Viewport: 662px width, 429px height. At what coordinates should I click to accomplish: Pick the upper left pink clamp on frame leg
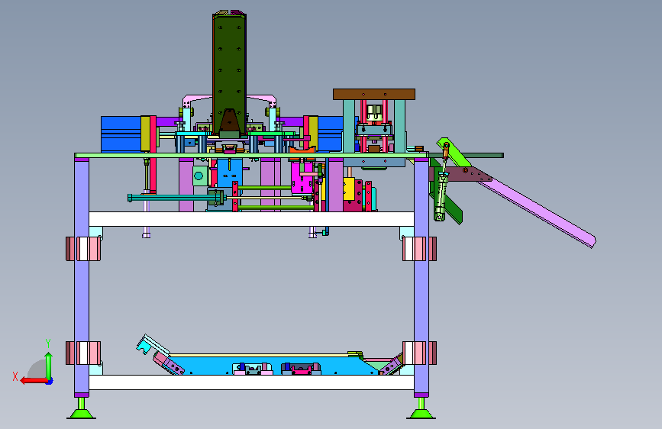point(83,249)
